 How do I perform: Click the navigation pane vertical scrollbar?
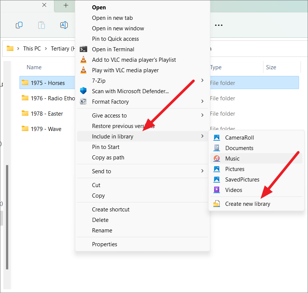[7, 217]
